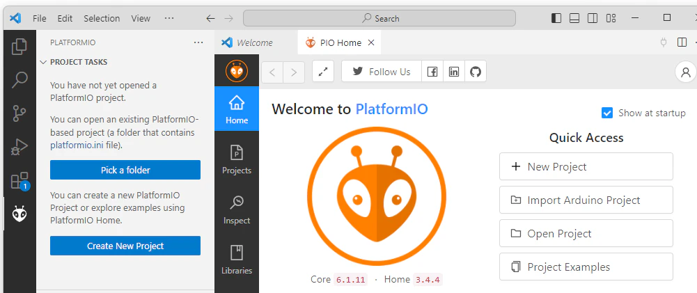Toggle primary side bar layout icon
The height and width of the screenshot is (293, 697).
[x=556, y=18]
